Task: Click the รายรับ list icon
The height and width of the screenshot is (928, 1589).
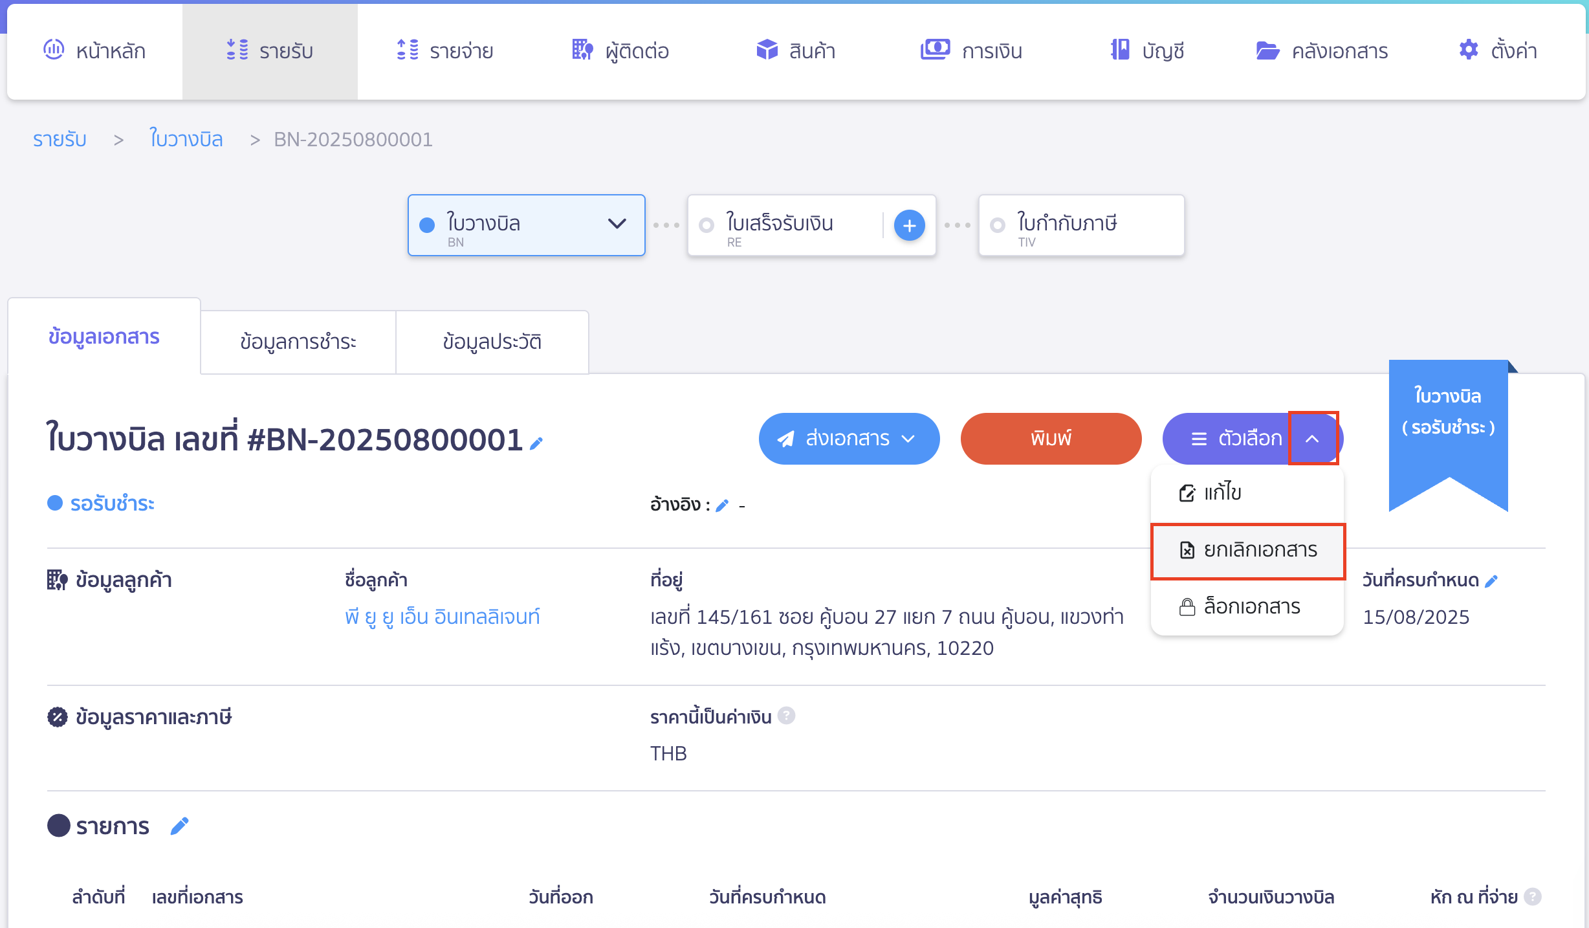Action: pos(237,49)
